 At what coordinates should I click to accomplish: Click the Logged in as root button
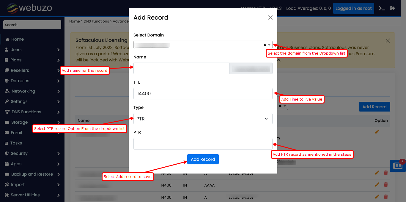pyautogui.click(x=354, y=8)
